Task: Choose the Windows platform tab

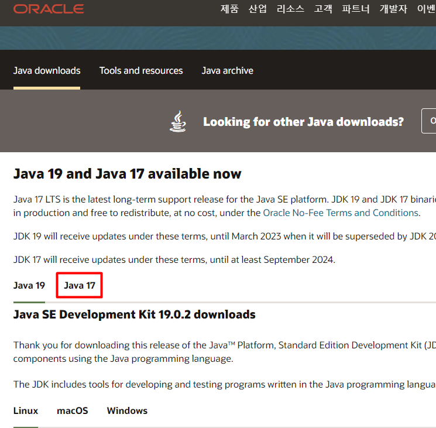Action: (127, 411)
